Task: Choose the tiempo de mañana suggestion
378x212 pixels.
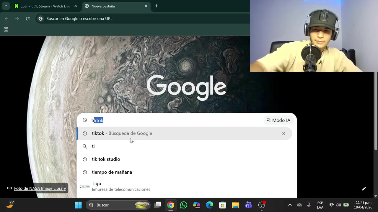Action: click(x=184, y=172)
